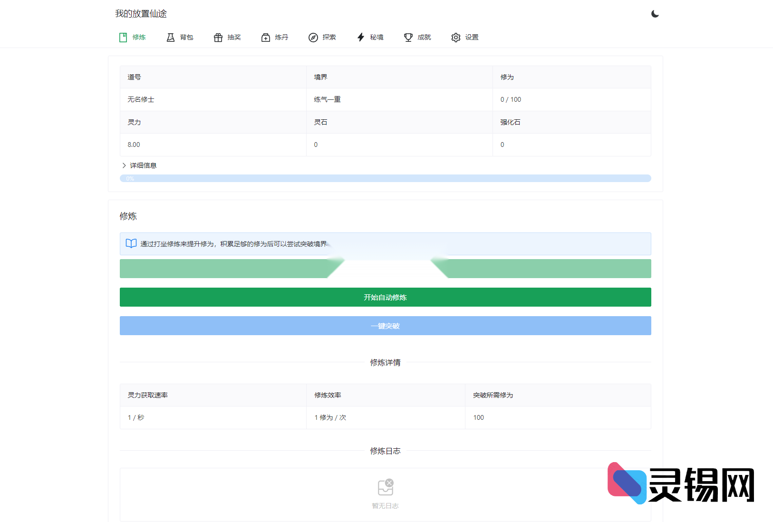Click the 背包 flask icon in navigation
The image size is (773, 522).
tap(171, 37)
